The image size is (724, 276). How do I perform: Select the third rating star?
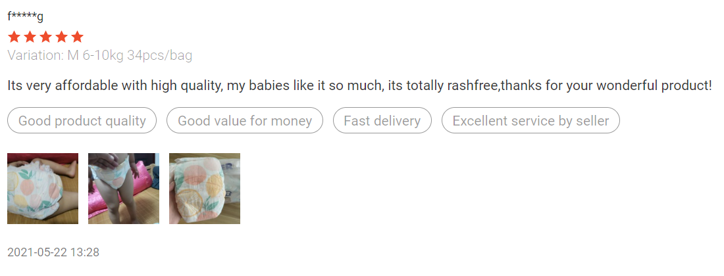[x=45, y=37]
